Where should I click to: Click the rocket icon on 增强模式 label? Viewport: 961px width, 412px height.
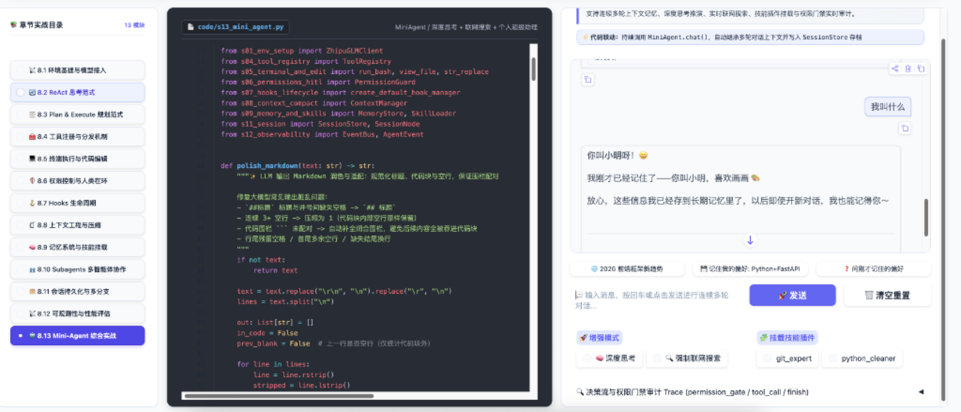click(583, 337)
